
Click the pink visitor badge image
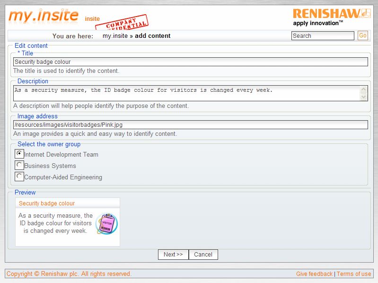[106, 224]
